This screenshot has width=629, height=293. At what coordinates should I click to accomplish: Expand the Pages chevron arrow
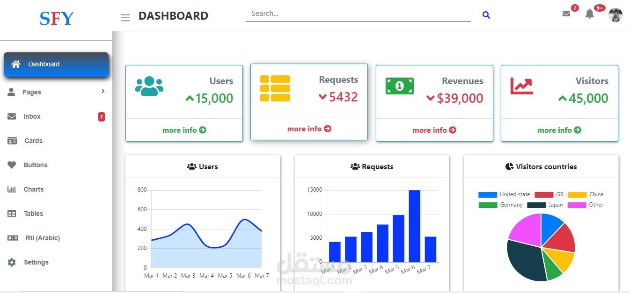click(103, 92)
